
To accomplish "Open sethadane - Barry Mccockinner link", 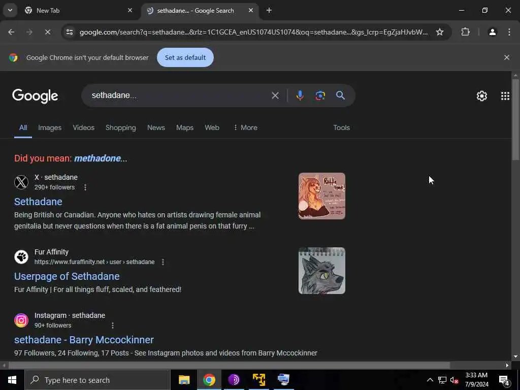I will point(84,340).
